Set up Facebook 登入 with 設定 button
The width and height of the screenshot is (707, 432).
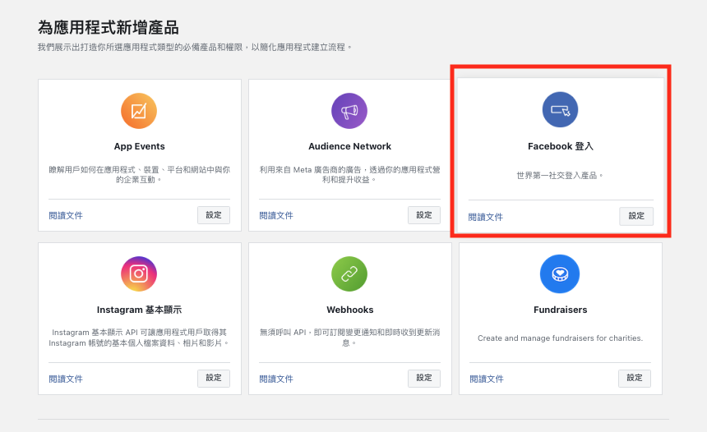click(636, 216)
